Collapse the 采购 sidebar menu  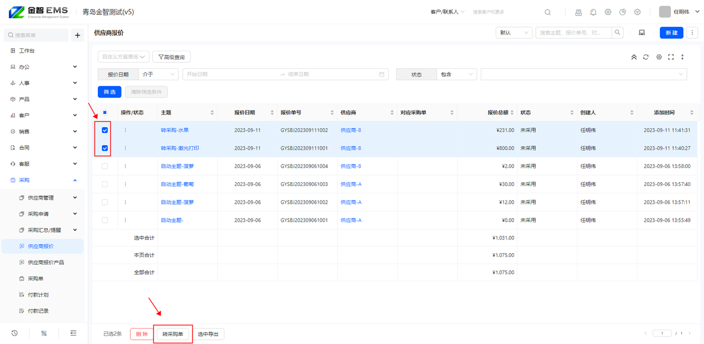(44, 180)
